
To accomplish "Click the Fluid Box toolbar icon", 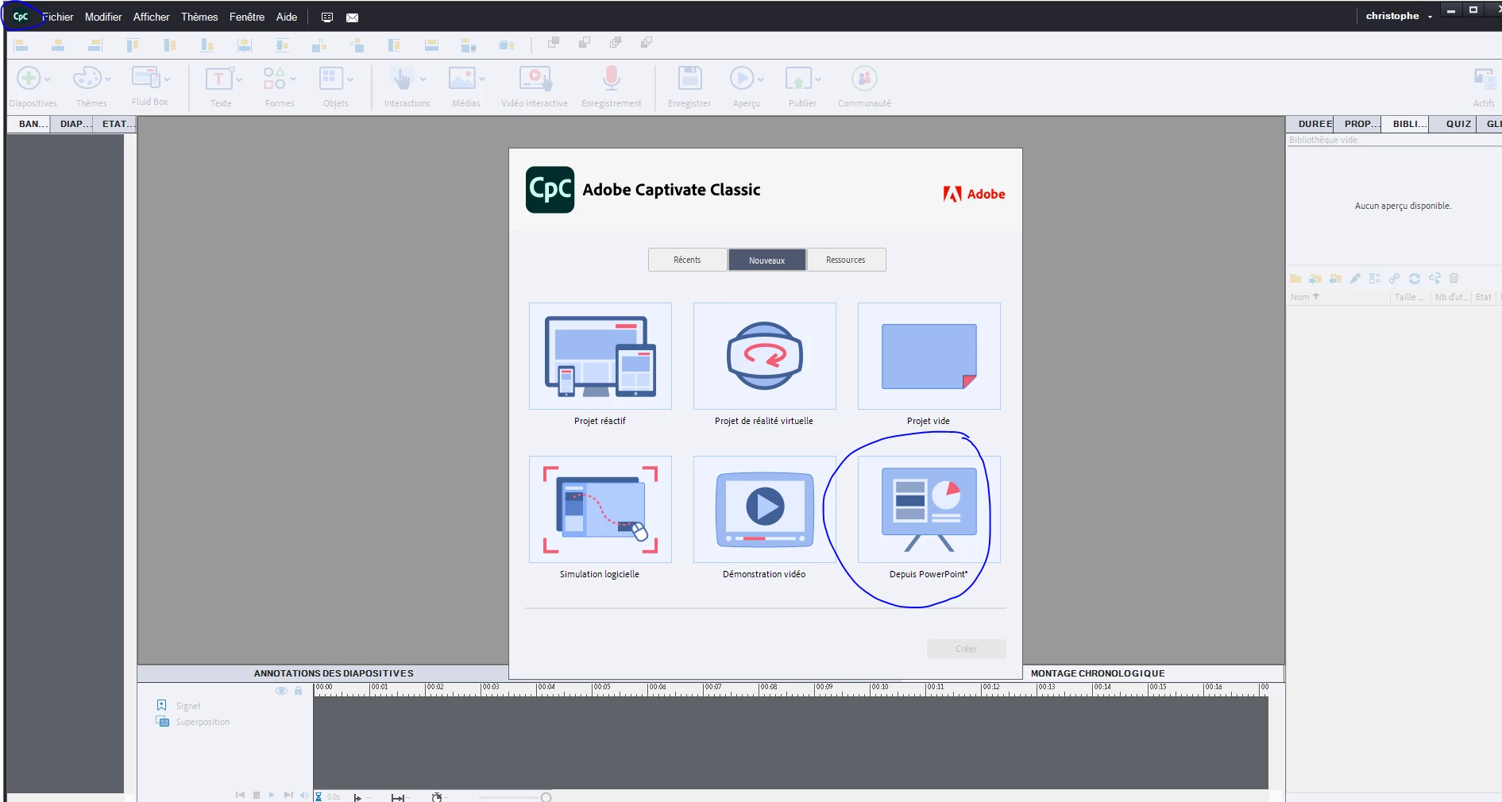I will tap(146, 77).
